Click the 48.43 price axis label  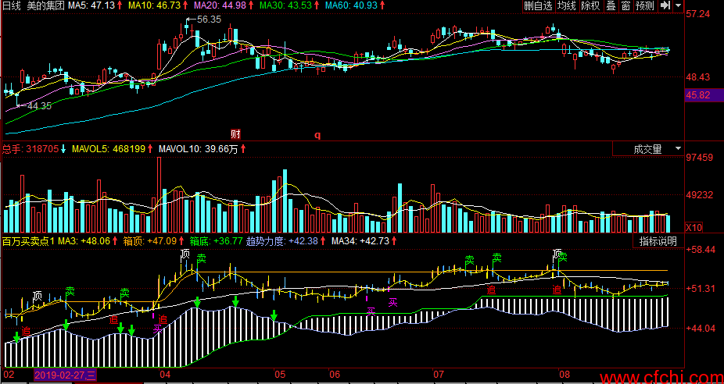tap(697, 77)
